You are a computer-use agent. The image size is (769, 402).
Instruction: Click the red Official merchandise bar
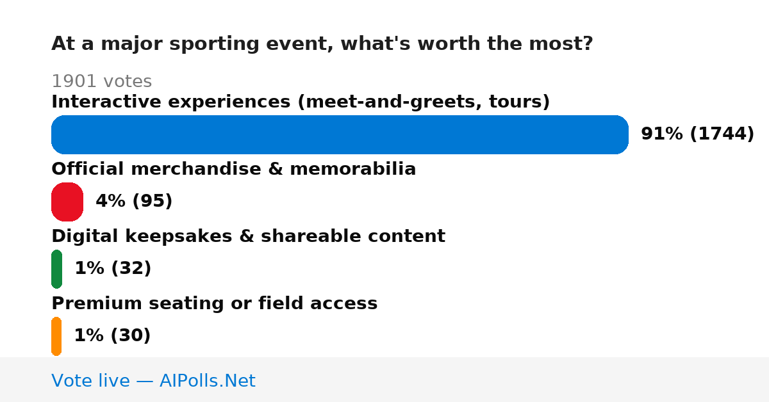point(67,202)
